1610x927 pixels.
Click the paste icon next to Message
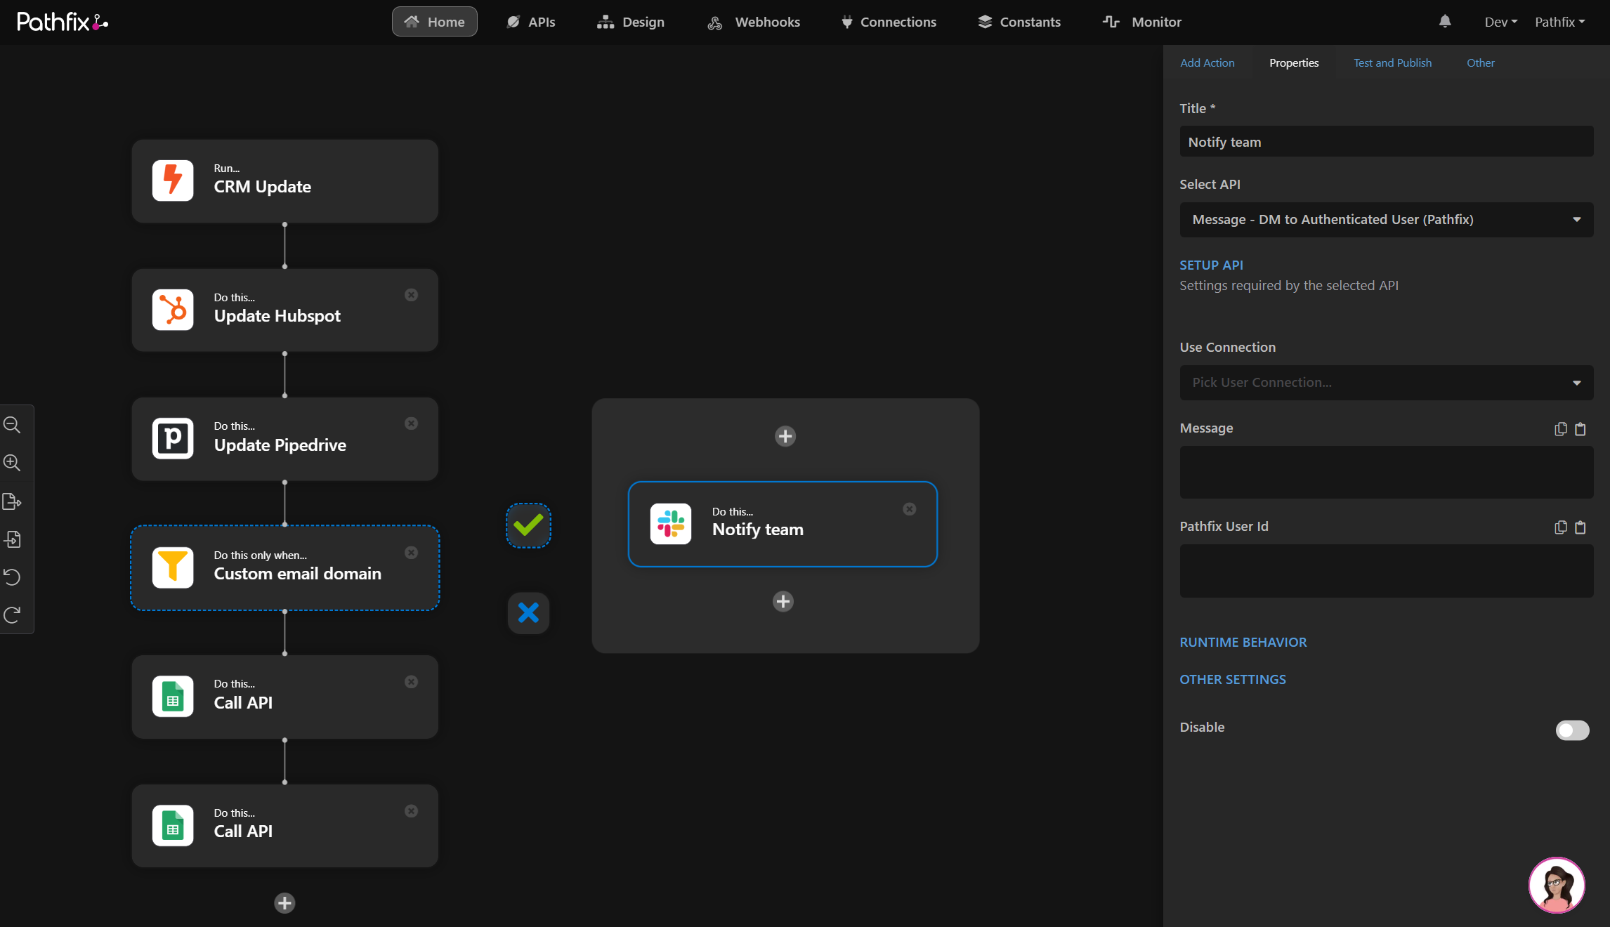[x=1580, y=429]
